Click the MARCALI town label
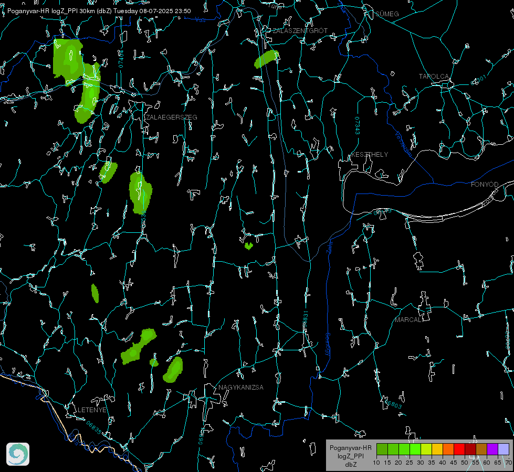This screenshot has width=514, height=472. tap(409, 320)
